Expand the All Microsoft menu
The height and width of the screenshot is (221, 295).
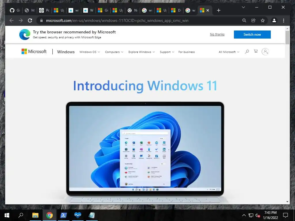coord(229,52)
